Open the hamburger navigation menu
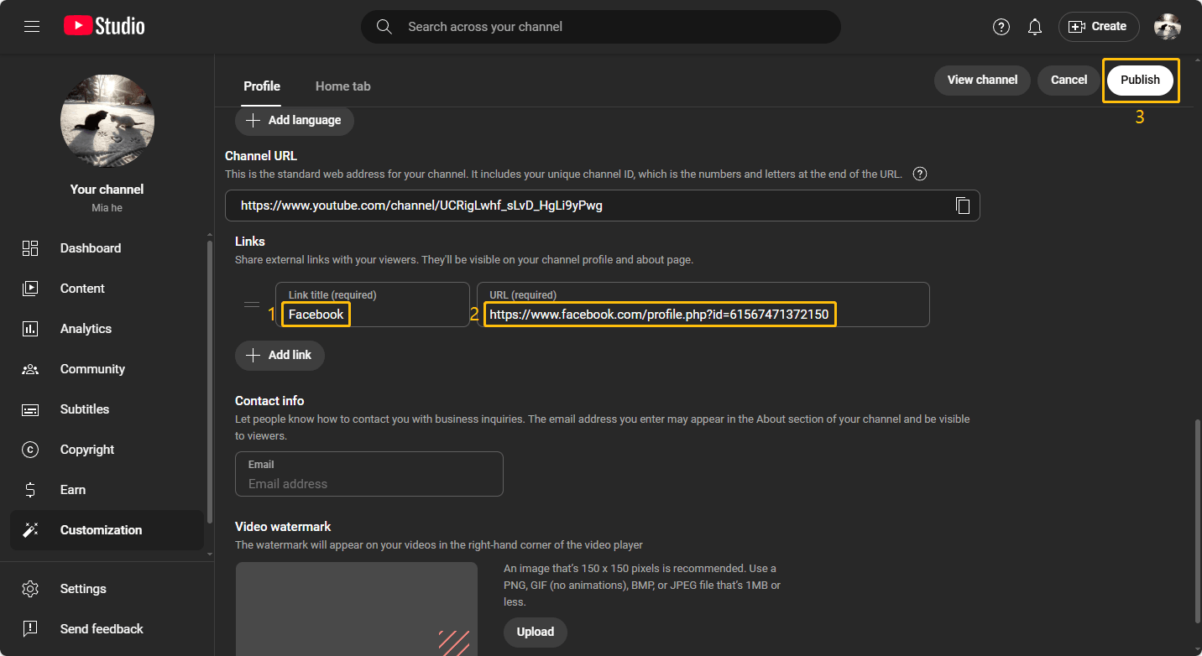 32,27
